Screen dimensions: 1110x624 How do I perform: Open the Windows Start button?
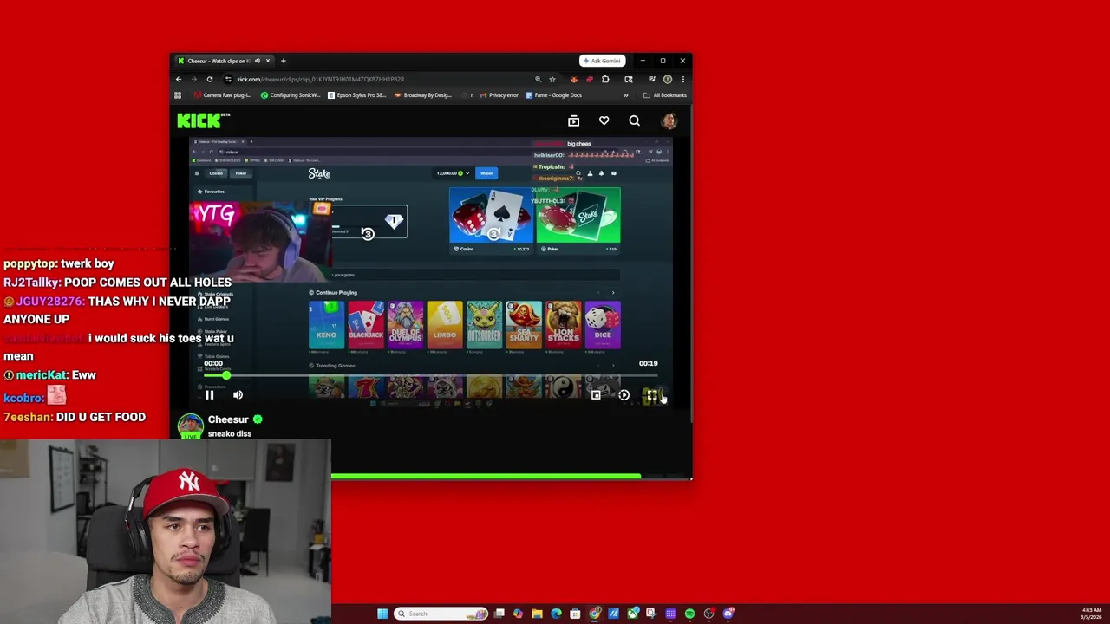click(x=382, y=614)
